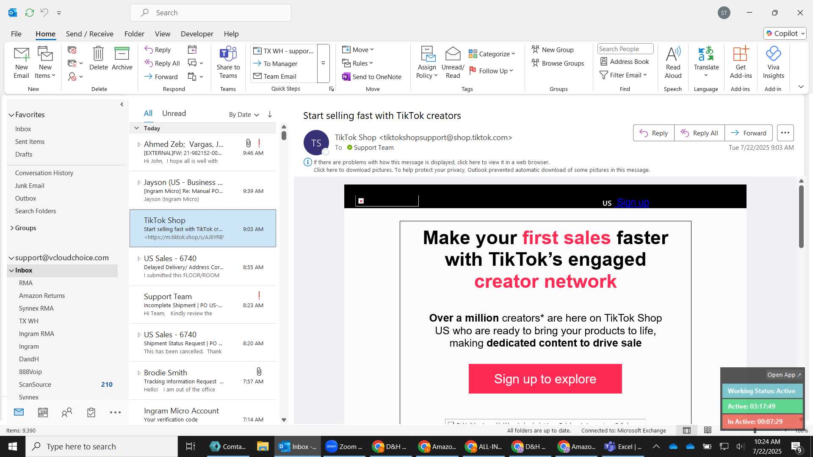Switch to the Folder tab

pos(134,34)
